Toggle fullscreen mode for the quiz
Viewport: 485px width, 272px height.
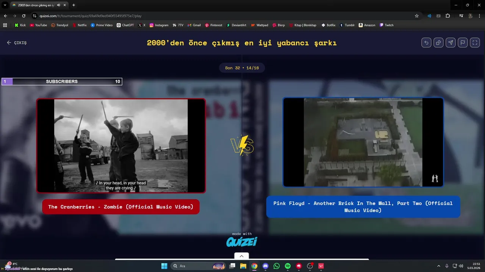click(475, 43)
